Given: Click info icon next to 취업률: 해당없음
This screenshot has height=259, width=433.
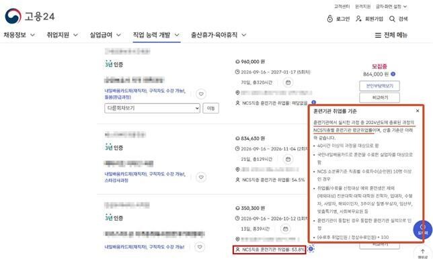Looking at the screenshot, I should (313, 103).
